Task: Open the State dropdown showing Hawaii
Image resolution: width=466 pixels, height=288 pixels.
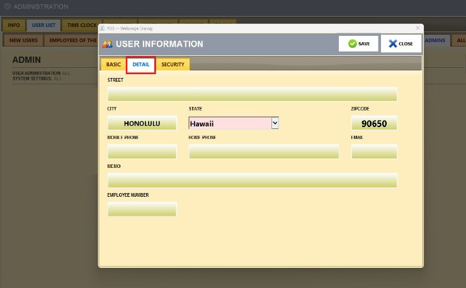Action: (x=234, y=123)
